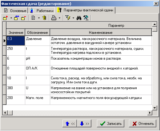
Task: Click the blue up arrow previous button
Action: click(70, 124)
